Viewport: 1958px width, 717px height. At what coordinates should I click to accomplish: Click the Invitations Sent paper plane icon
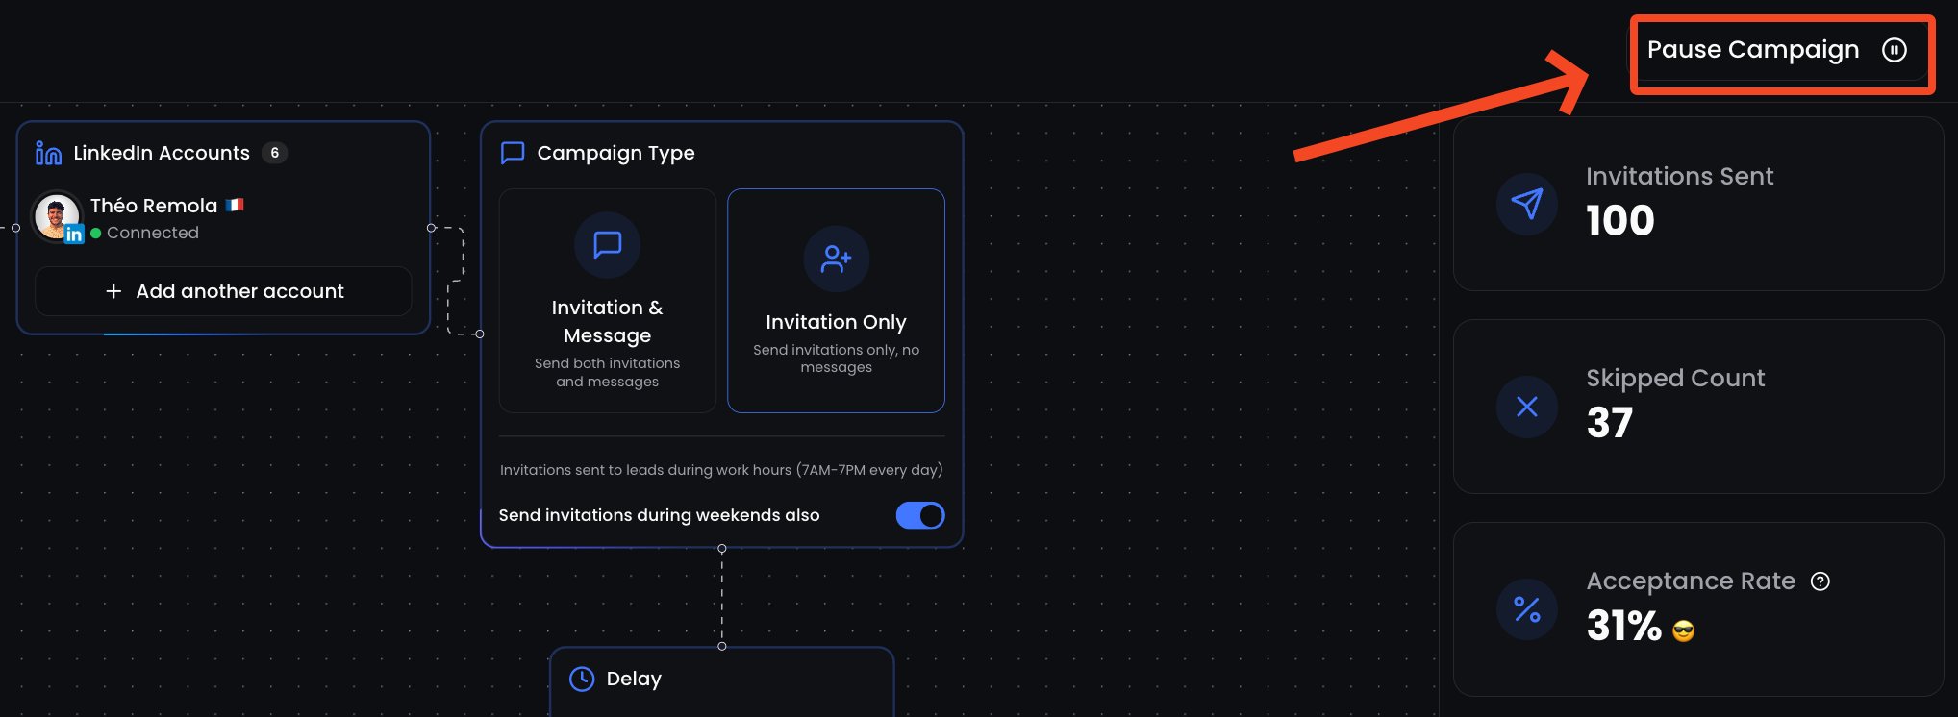[1527, 204]
